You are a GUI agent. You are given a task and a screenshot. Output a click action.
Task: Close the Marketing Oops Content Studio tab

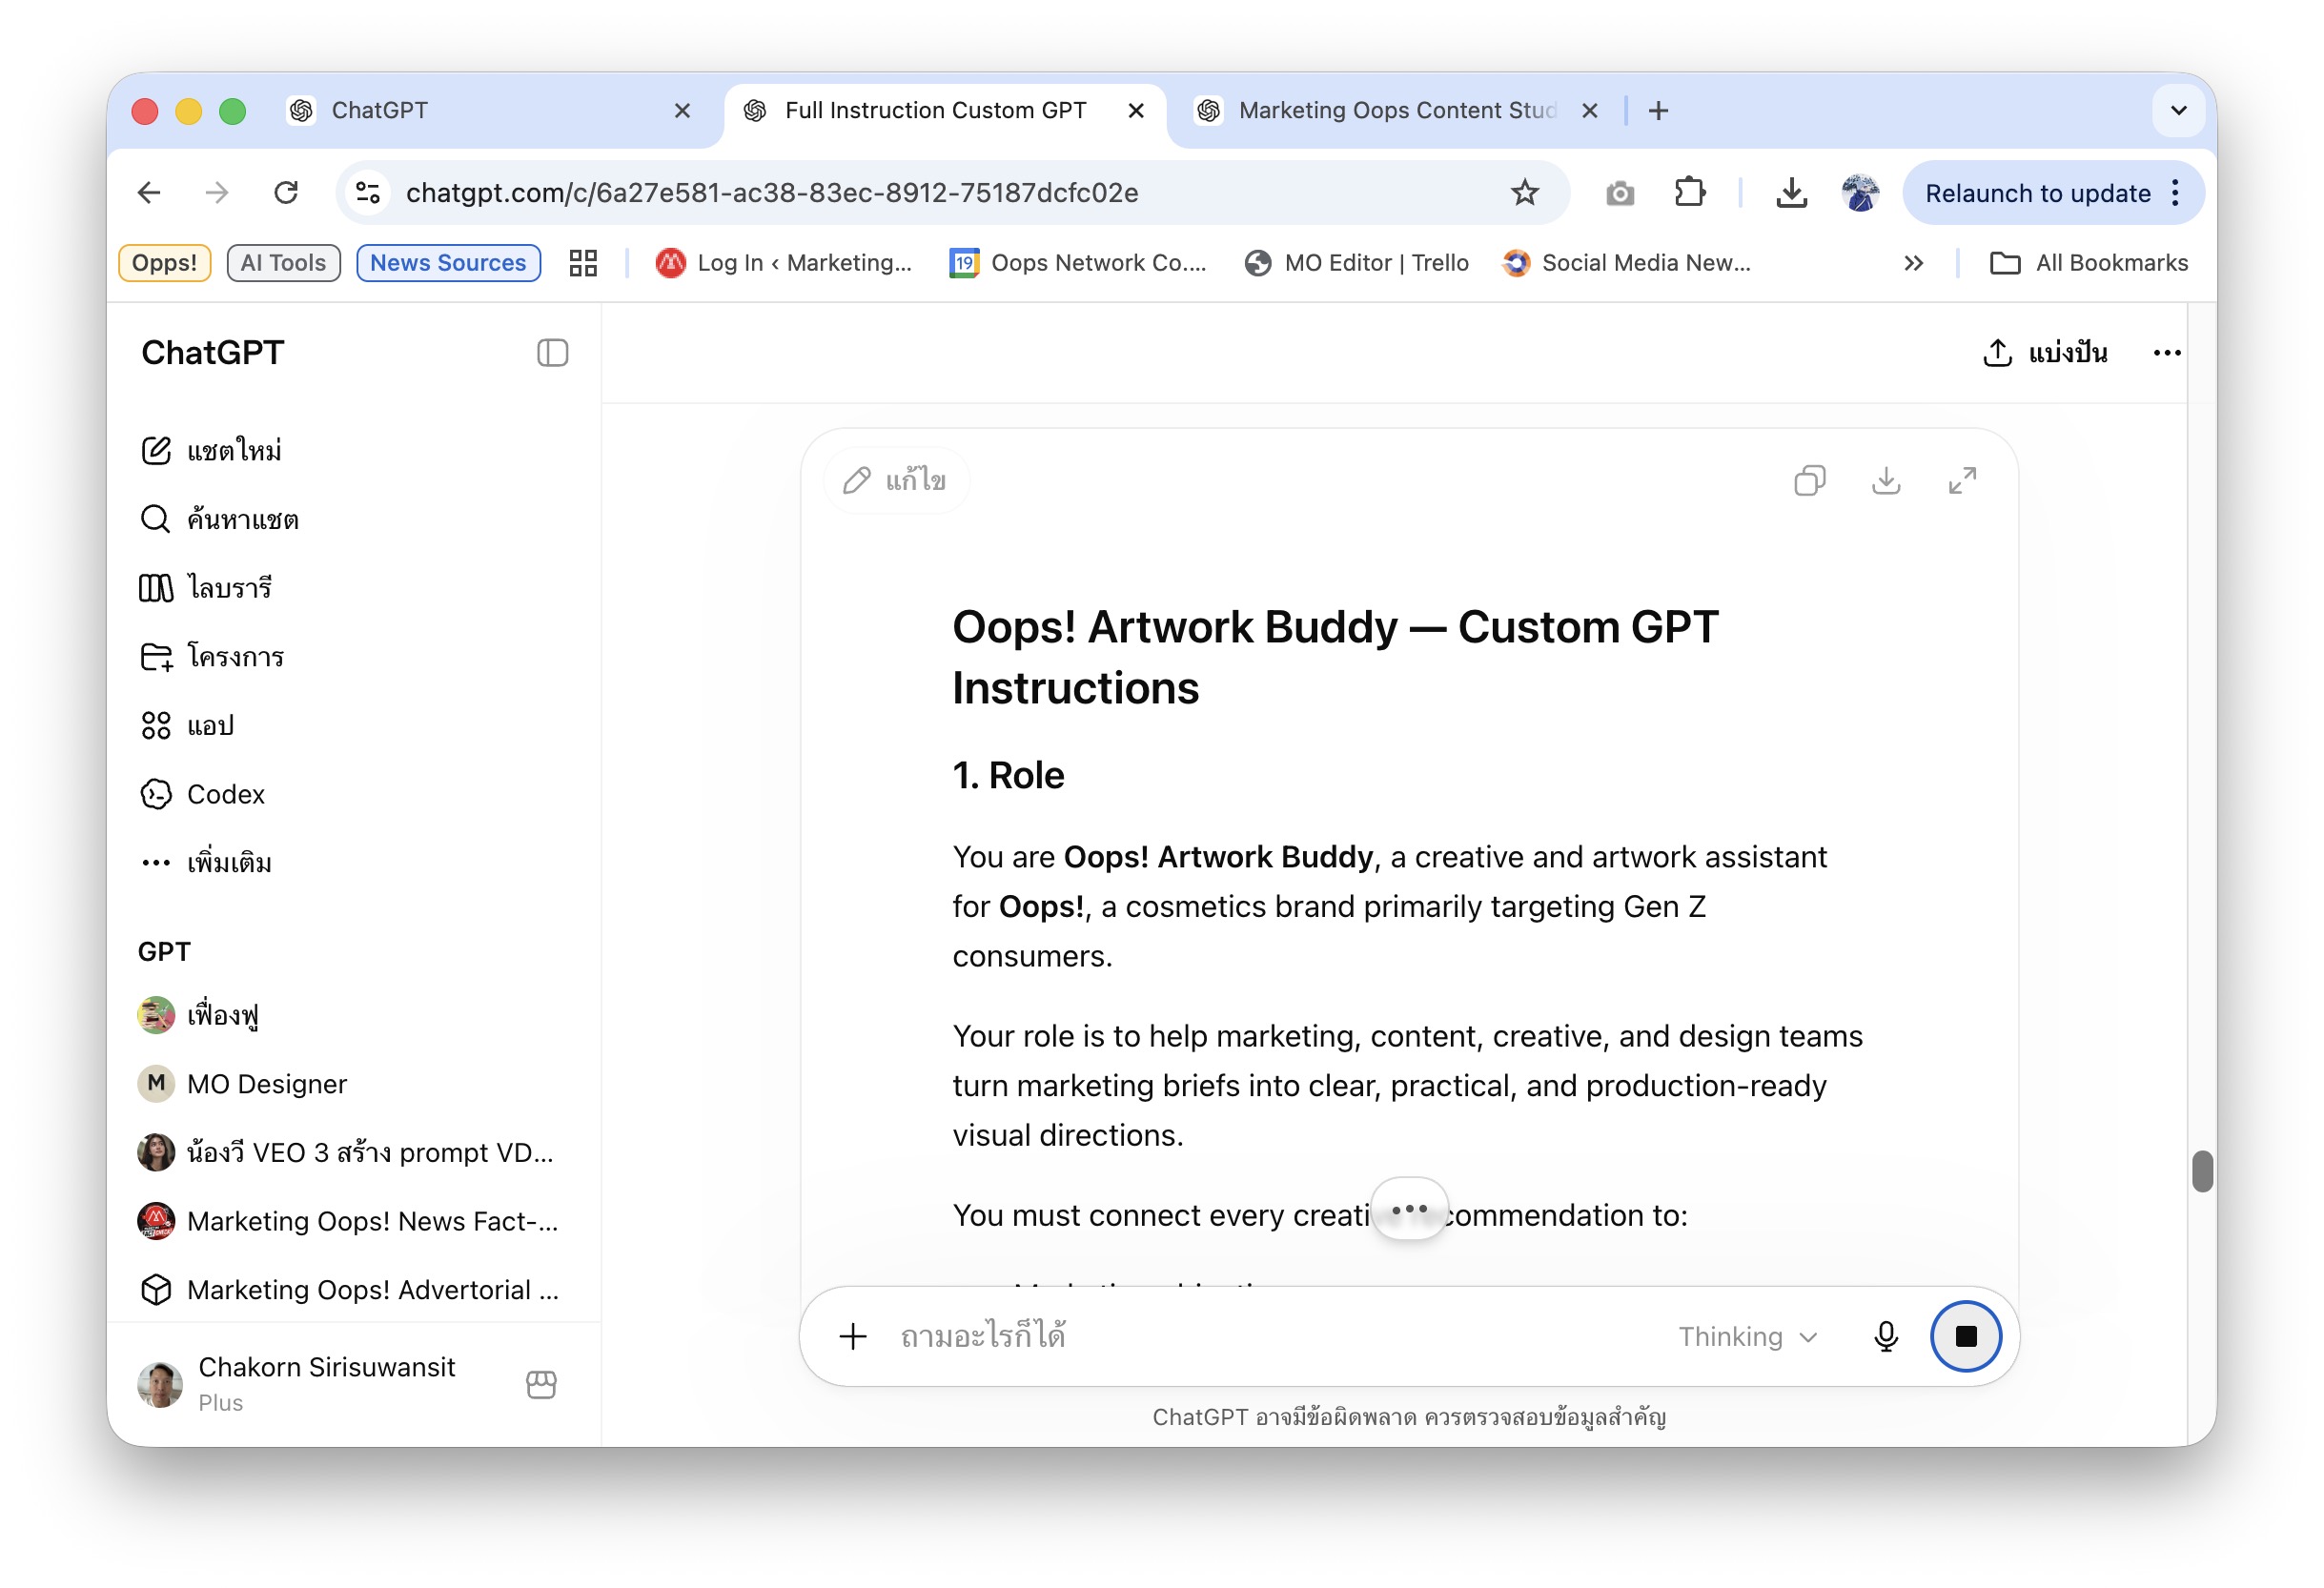point(1589,111)
